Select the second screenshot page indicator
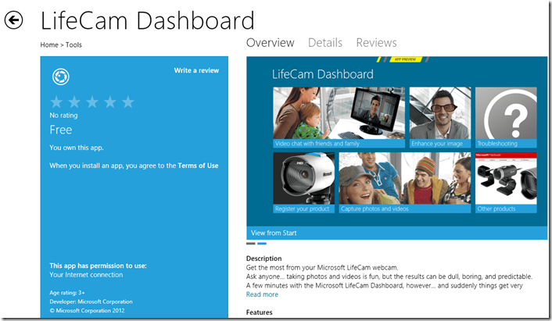The width and height of the screenshot is (552, 321). tap(262, 244)
